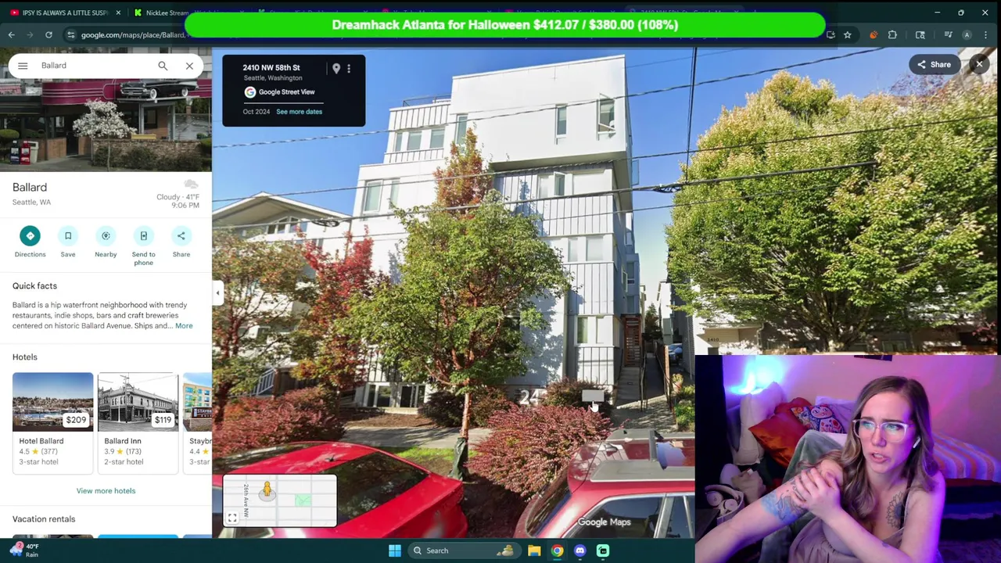
Task: Open Chrome three-dot menu
Action: pyautogui.click(x=985, y=35)
